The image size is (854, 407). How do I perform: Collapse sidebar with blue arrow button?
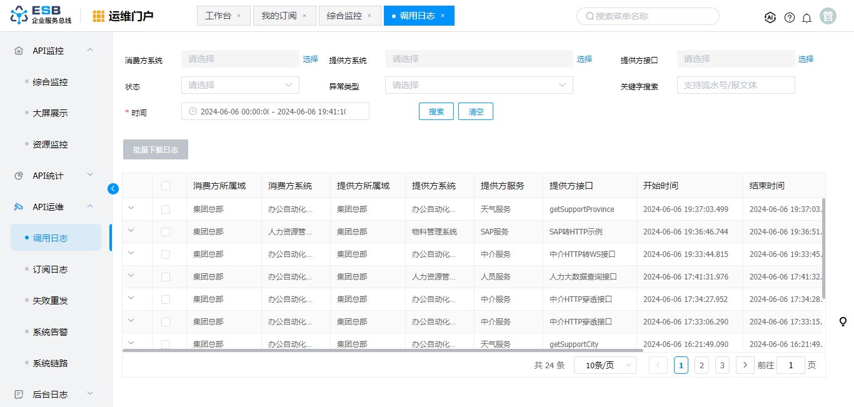point(113,189)
